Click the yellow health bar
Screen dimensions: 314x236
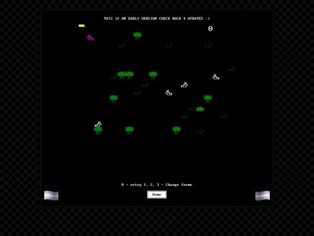[82, 26]
